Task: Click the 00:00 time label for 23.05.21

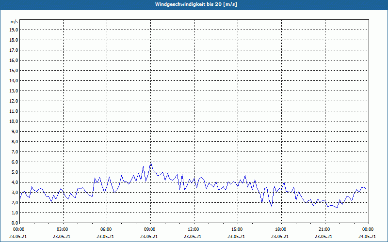Action: (x=18, y=229)
